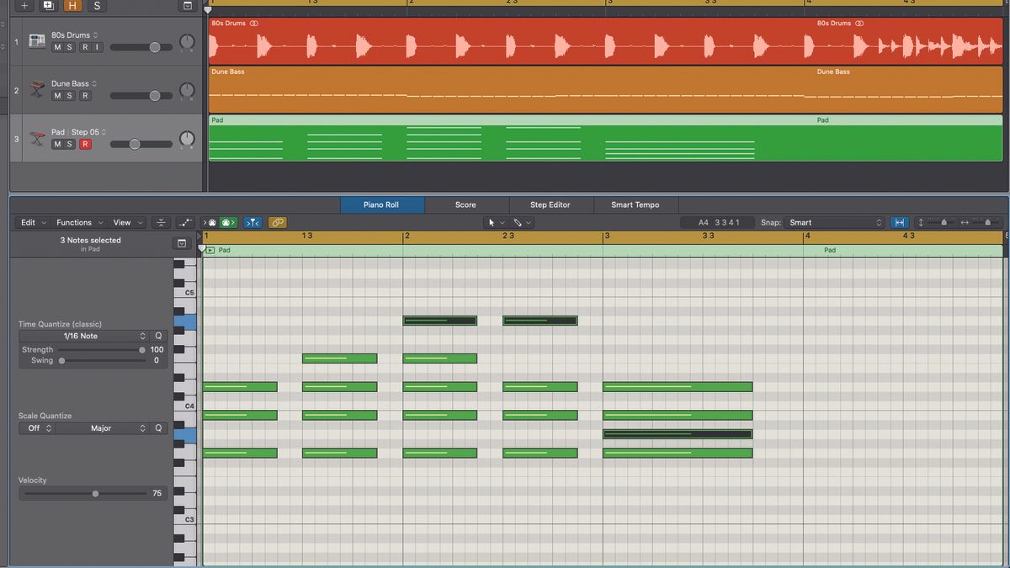
Task: Open the Snap Smart dropdown
Action: click(x=833, y=222)
